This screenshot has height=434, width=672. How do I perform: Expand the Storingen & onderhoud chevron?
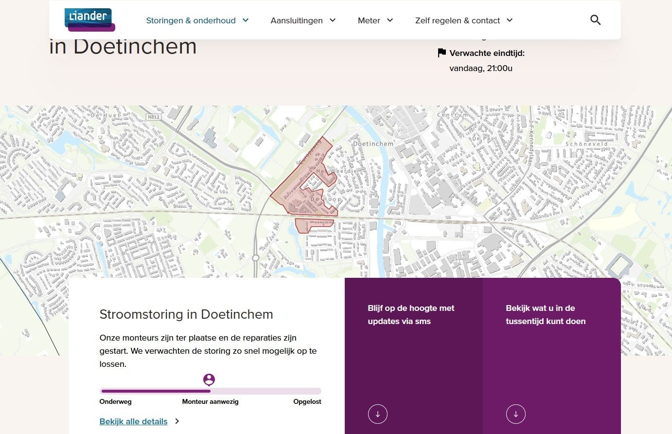[x=246, y=20]
